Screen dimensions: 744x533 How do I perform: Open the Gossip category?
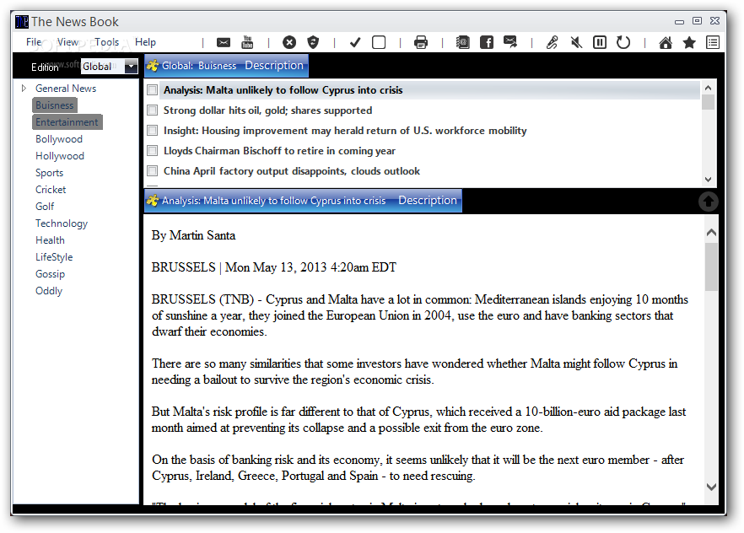pos(50,274)
